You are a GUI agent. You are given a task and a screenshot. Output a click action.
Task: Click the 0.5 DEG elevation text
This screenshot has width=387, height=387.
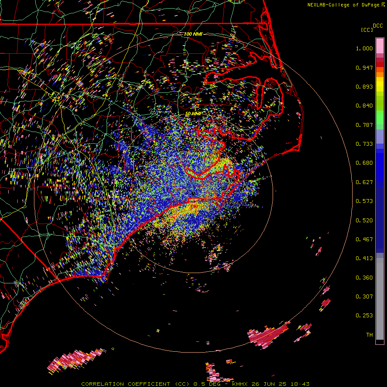(x=207, y=384)
